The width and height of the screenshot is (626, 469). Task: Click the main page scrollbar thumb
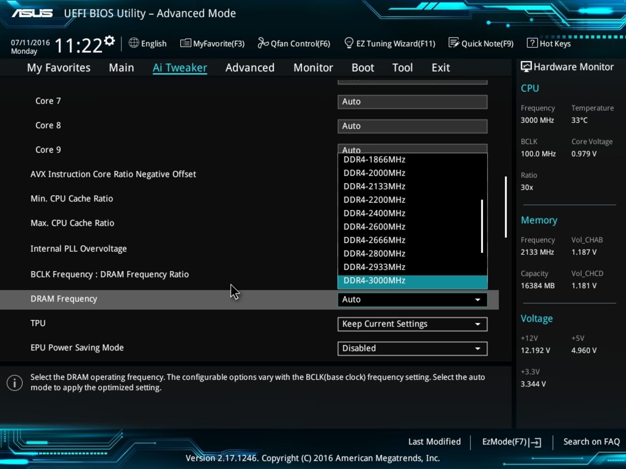[x=506, y=207]
